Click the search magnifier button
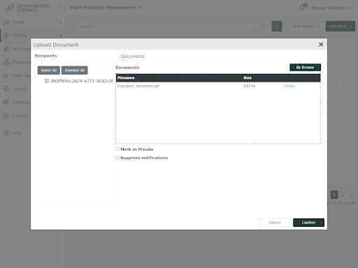The height and width of the screenshot is (268, 358). click(x=277, y=26)
